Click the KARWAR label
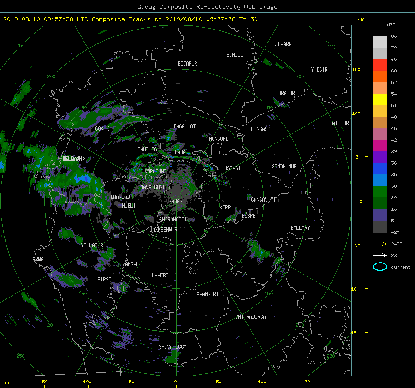Viewport: 415px width, 388px height. pos(38,259)
